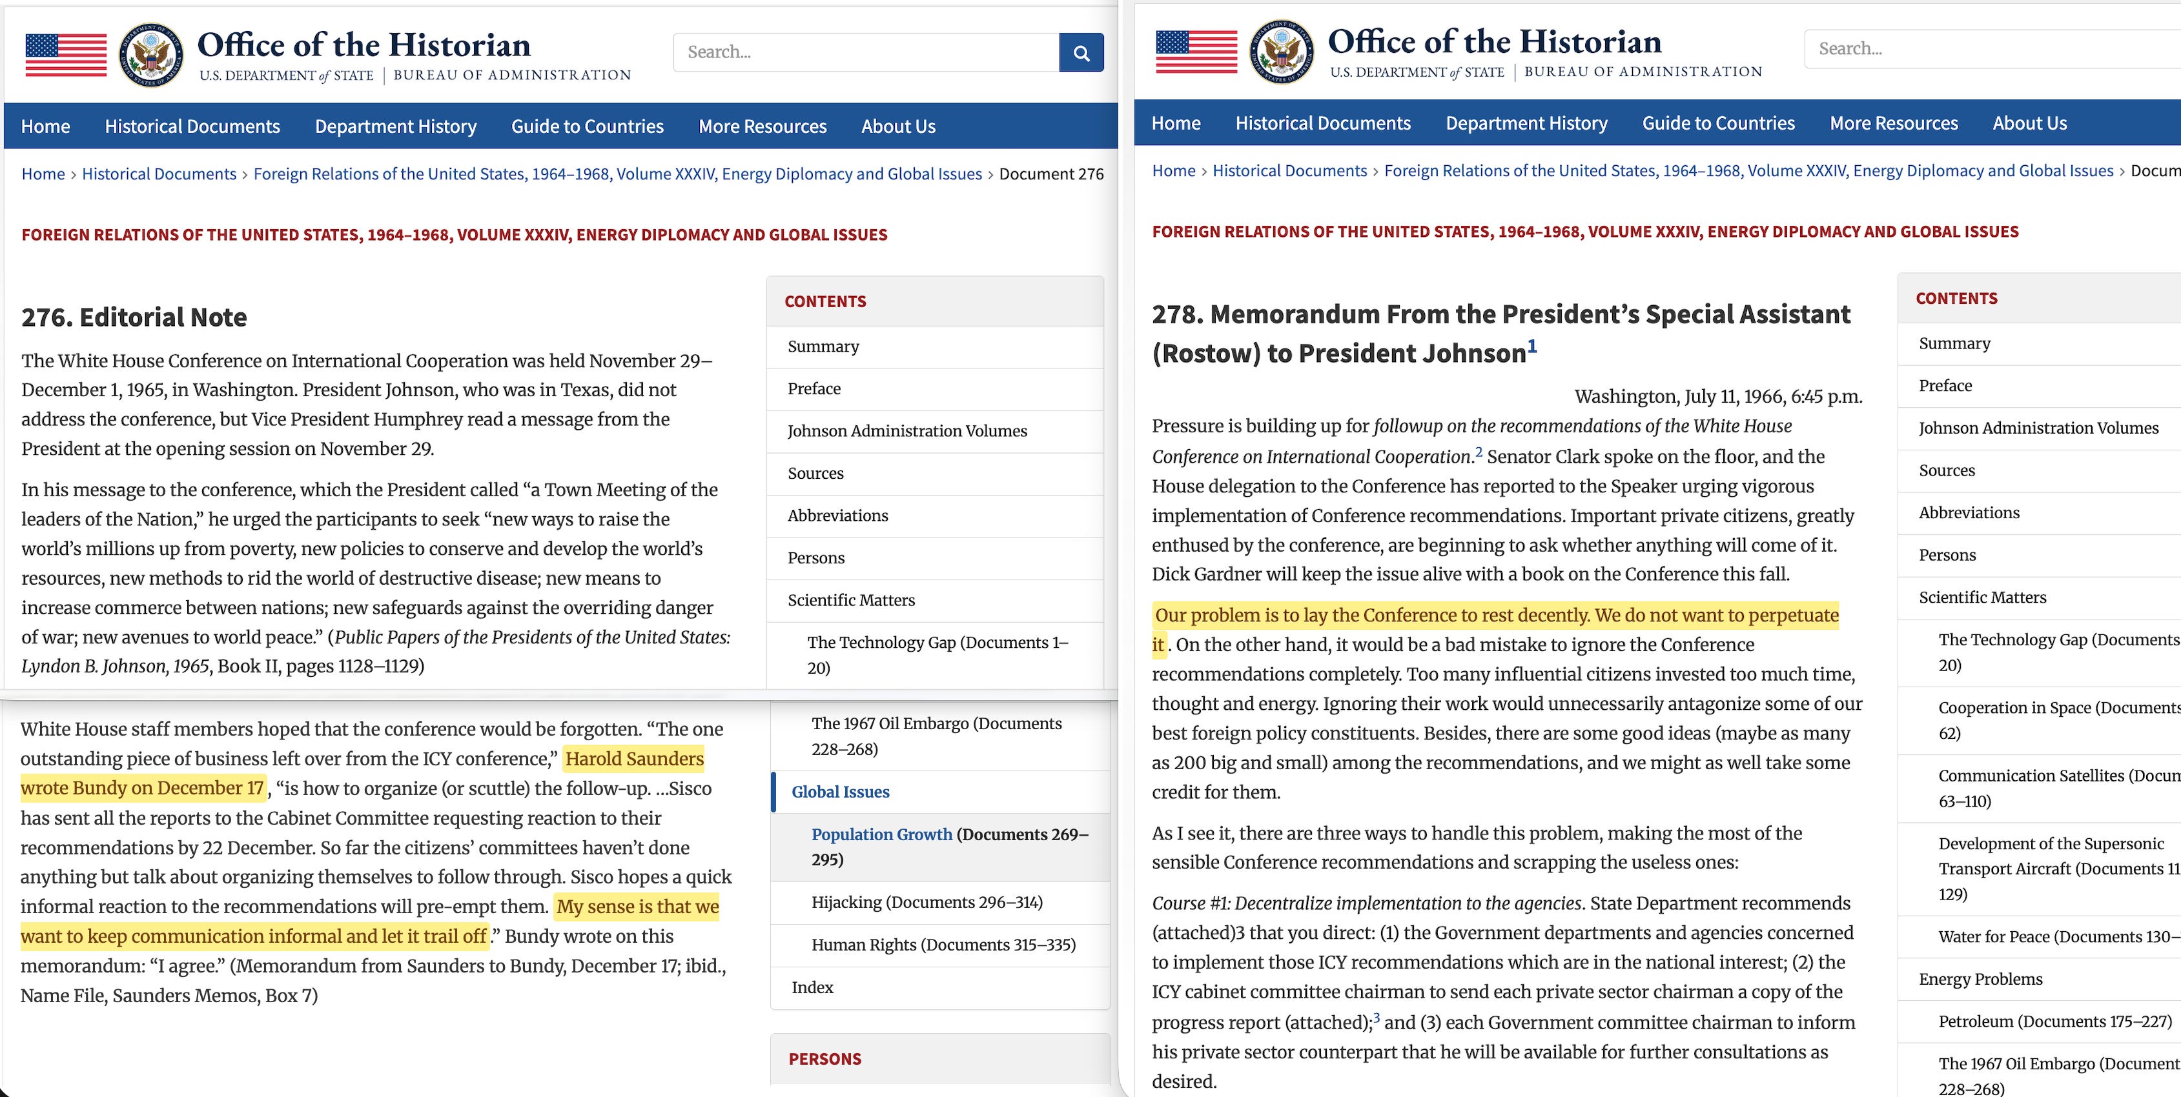Click the US flag icon in the Document 276 window
Viewport: 2181px width, 1097px height.
tap(66, 55)
